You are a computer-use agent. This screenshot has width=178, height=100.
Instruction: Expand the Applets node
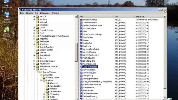(x=41, y=75)
